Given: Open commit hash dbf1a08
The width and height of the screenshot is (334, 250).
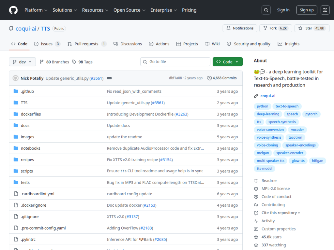Looking at the screenshot, I should (175, 78).
